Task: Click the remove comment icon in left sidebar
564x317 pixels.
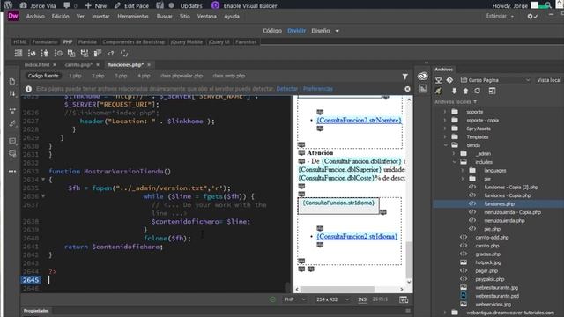Action: coord(12,153)
